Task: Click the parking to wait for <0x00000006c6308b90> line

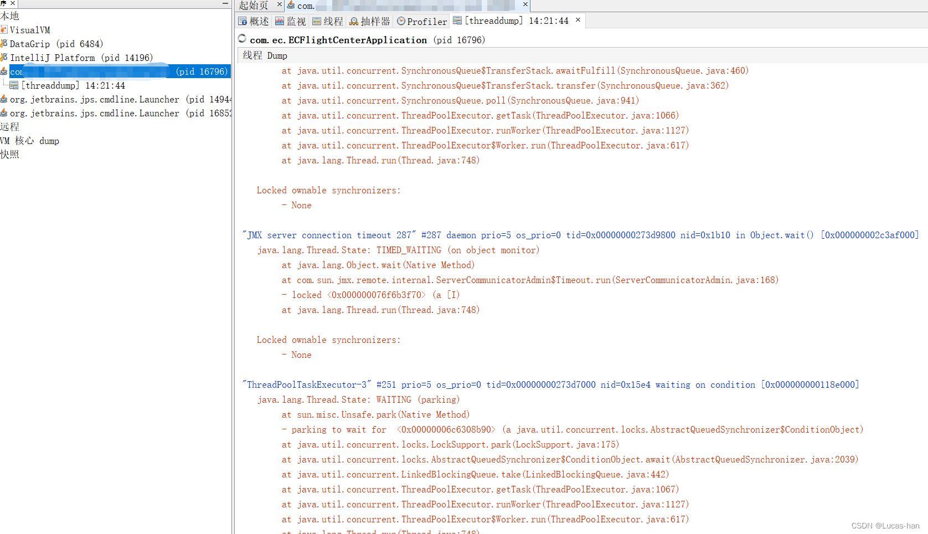Action: click(573, 429)
